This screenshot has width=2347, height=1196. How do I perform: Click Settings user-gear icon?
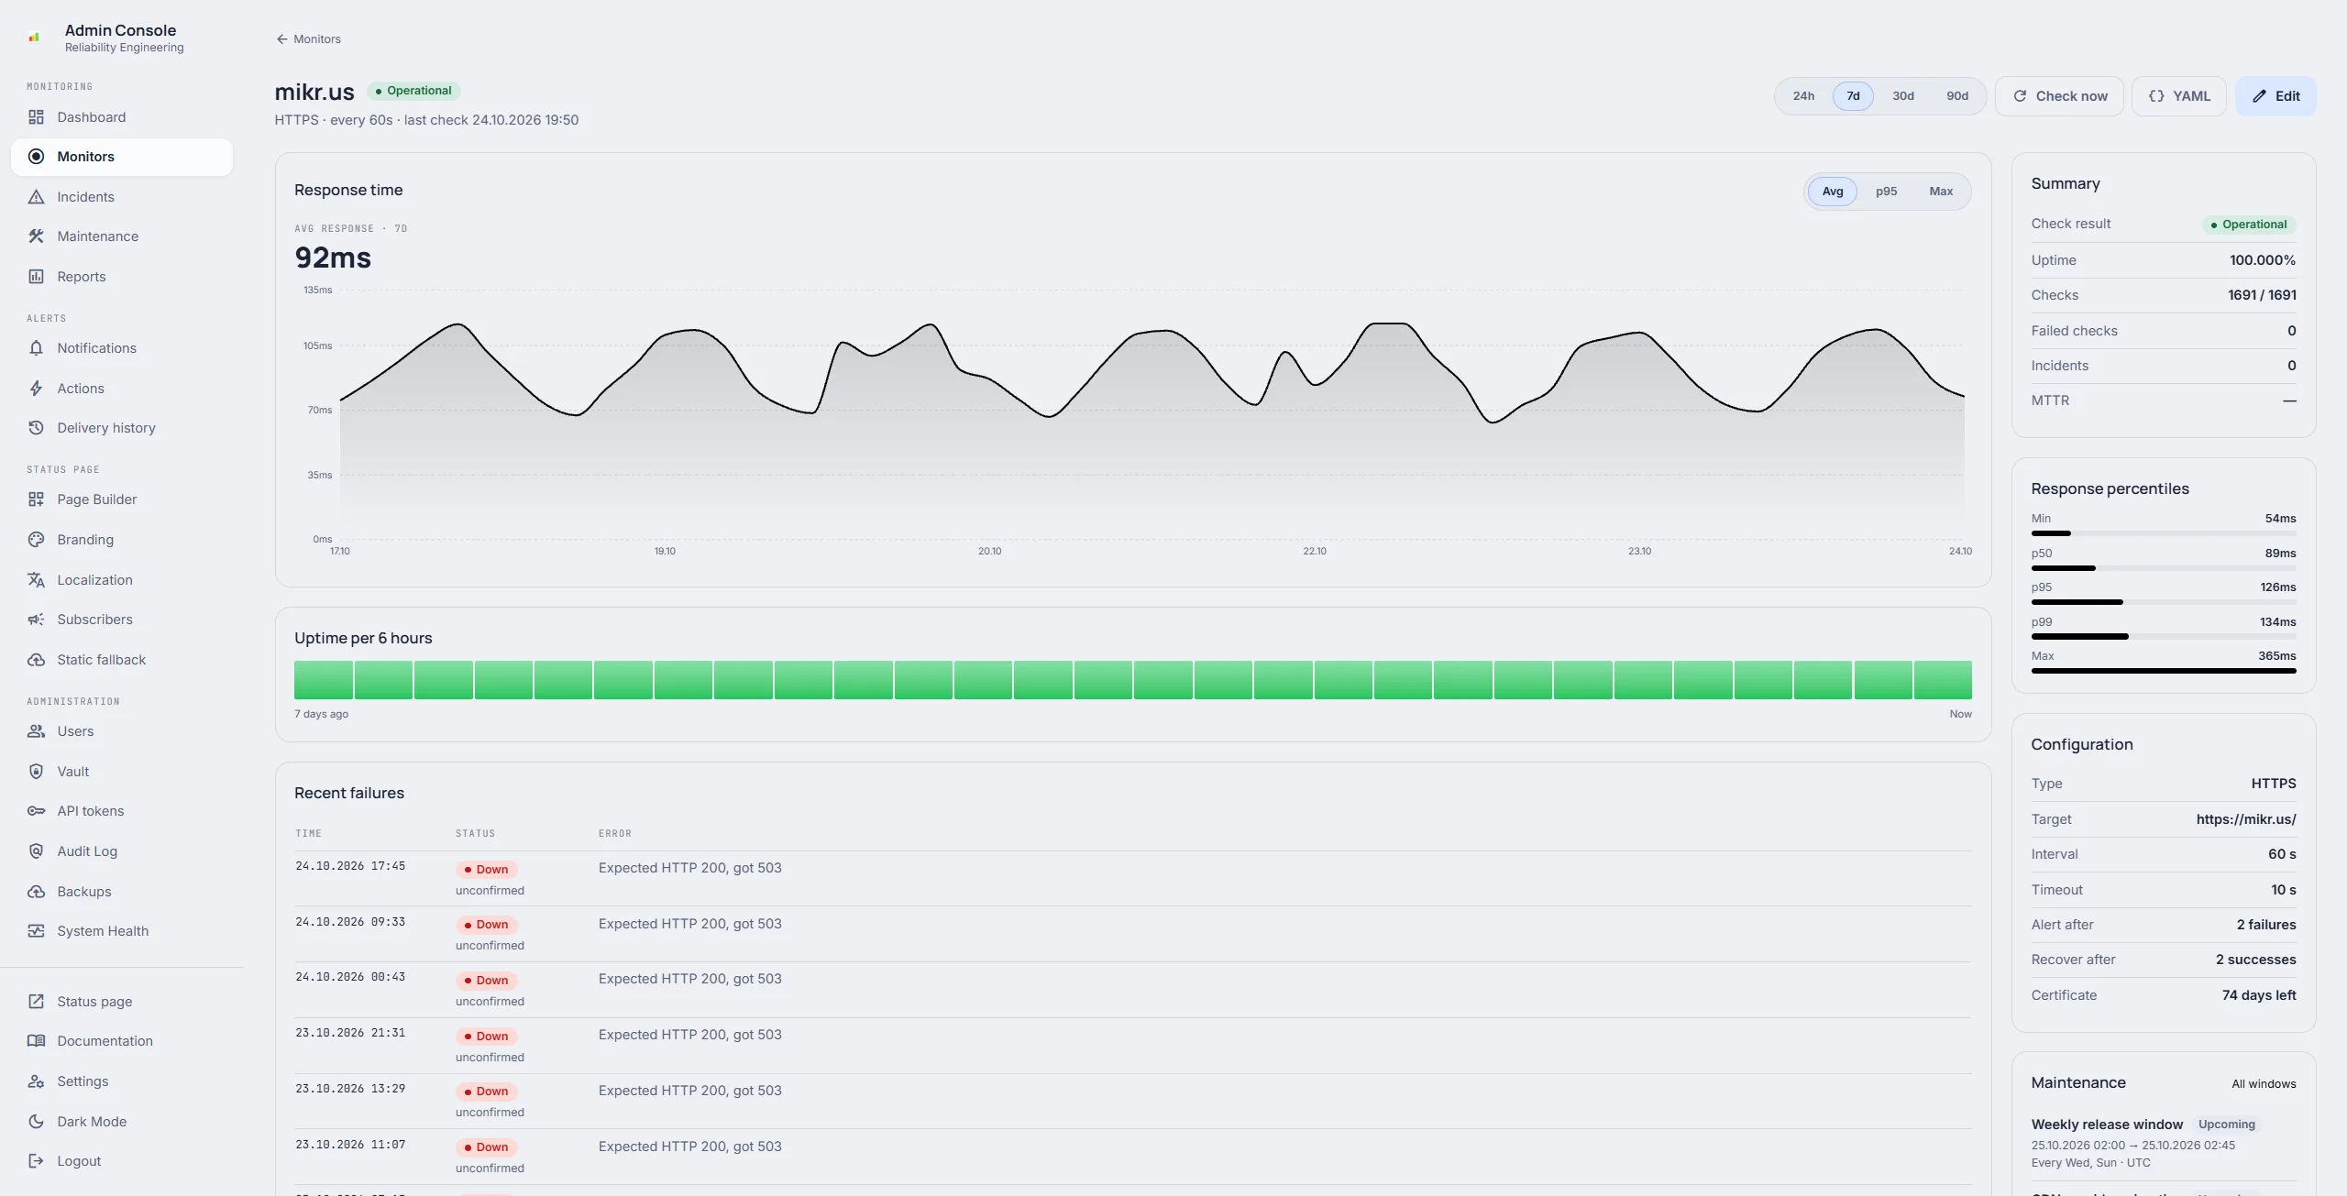pos(36,1081)
